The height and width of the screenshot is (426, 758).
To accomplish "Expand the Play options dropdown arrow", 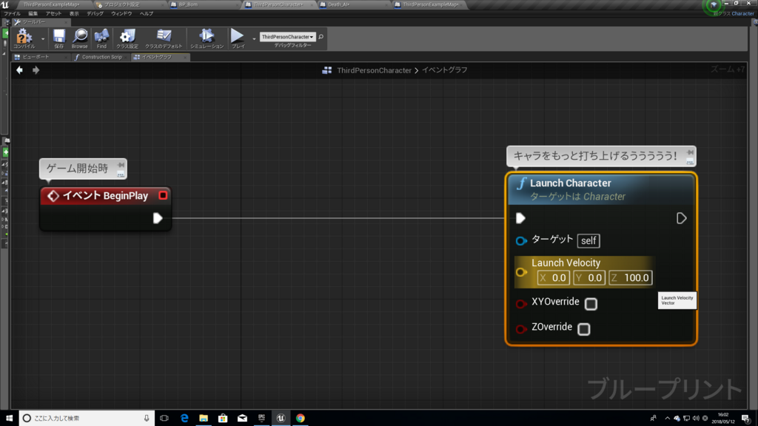I will [254, 38].
